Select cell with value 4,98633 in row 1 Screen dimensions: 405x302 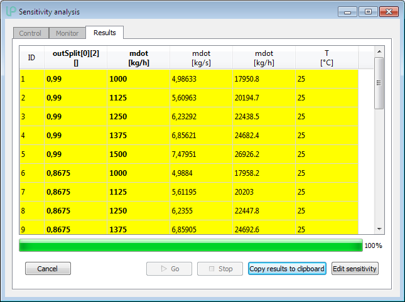201,80
